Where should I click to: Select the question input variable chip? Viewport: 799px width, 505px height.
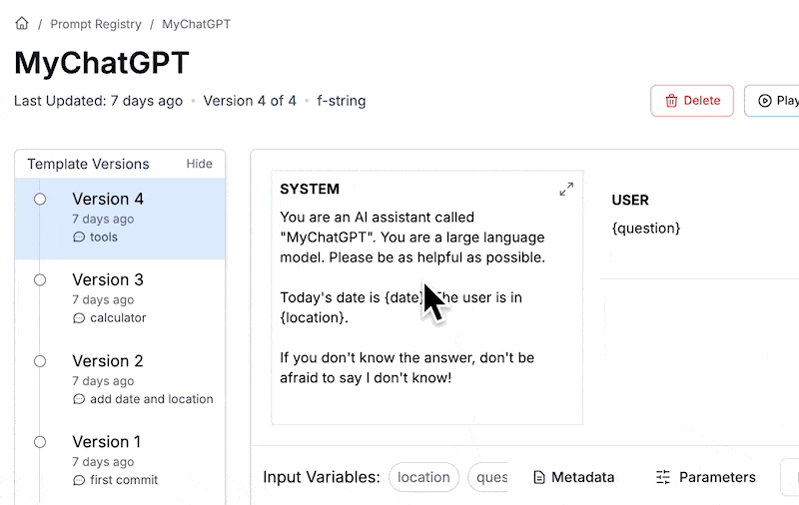click(x=488, y=477)
